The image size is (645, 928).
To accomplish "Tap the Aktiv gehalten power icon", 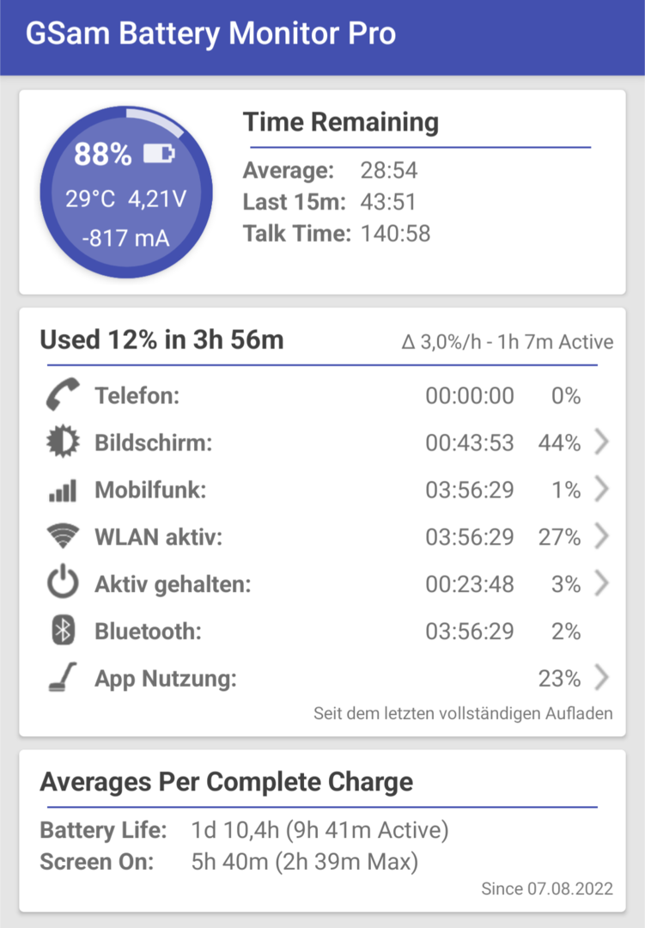I will [63, 583].
